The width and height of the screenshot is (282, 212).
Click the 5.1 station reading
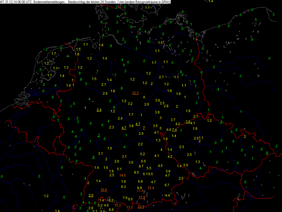[119, 169]
